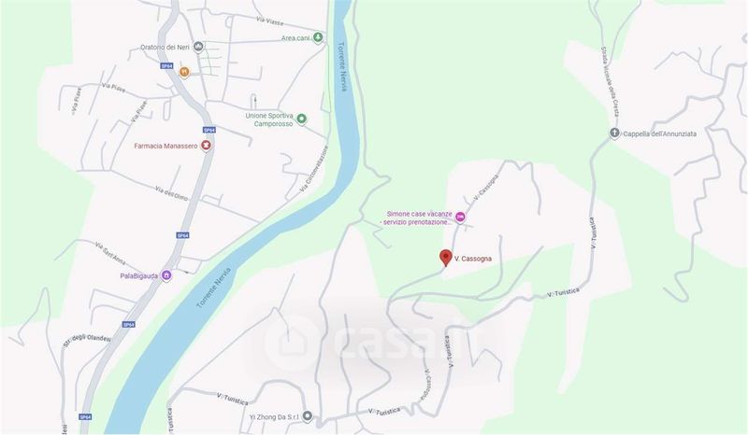
Task: Click the orange restaurant marker icon
Action: click(x=184, y=72)
